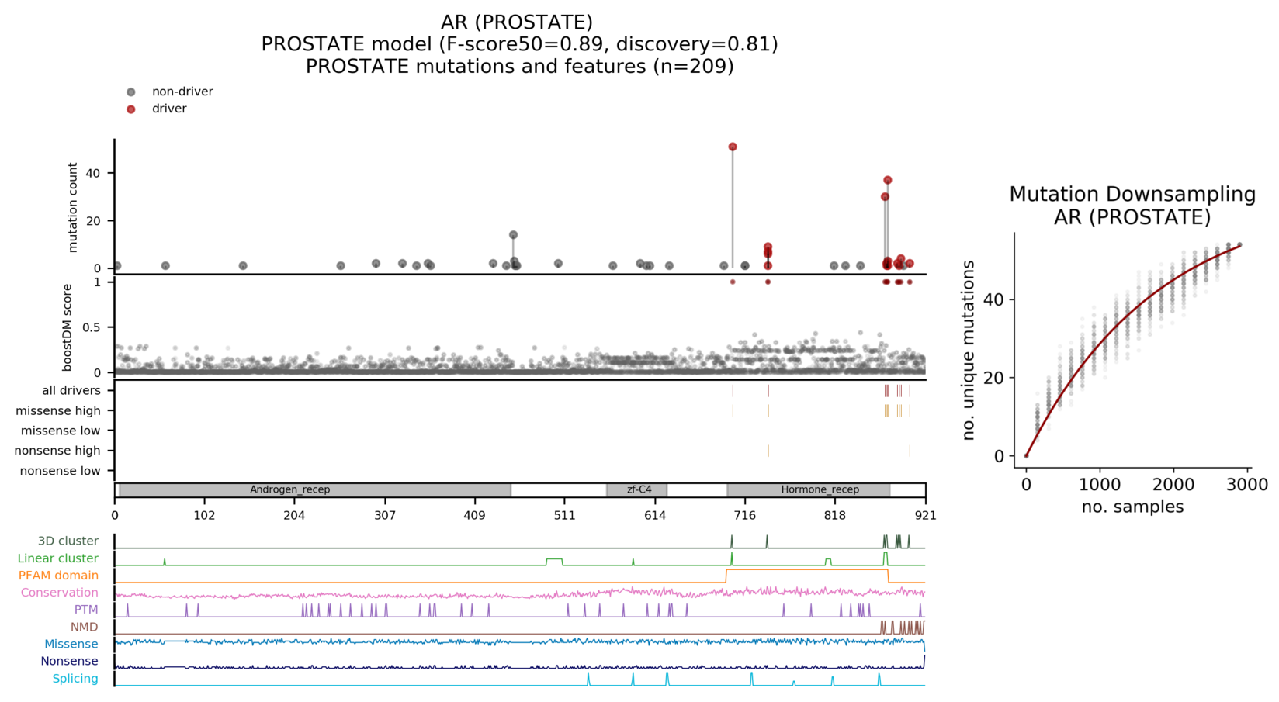
Task: Click the 'no. samples' axis label
Action: click(x=1132, y=507)
